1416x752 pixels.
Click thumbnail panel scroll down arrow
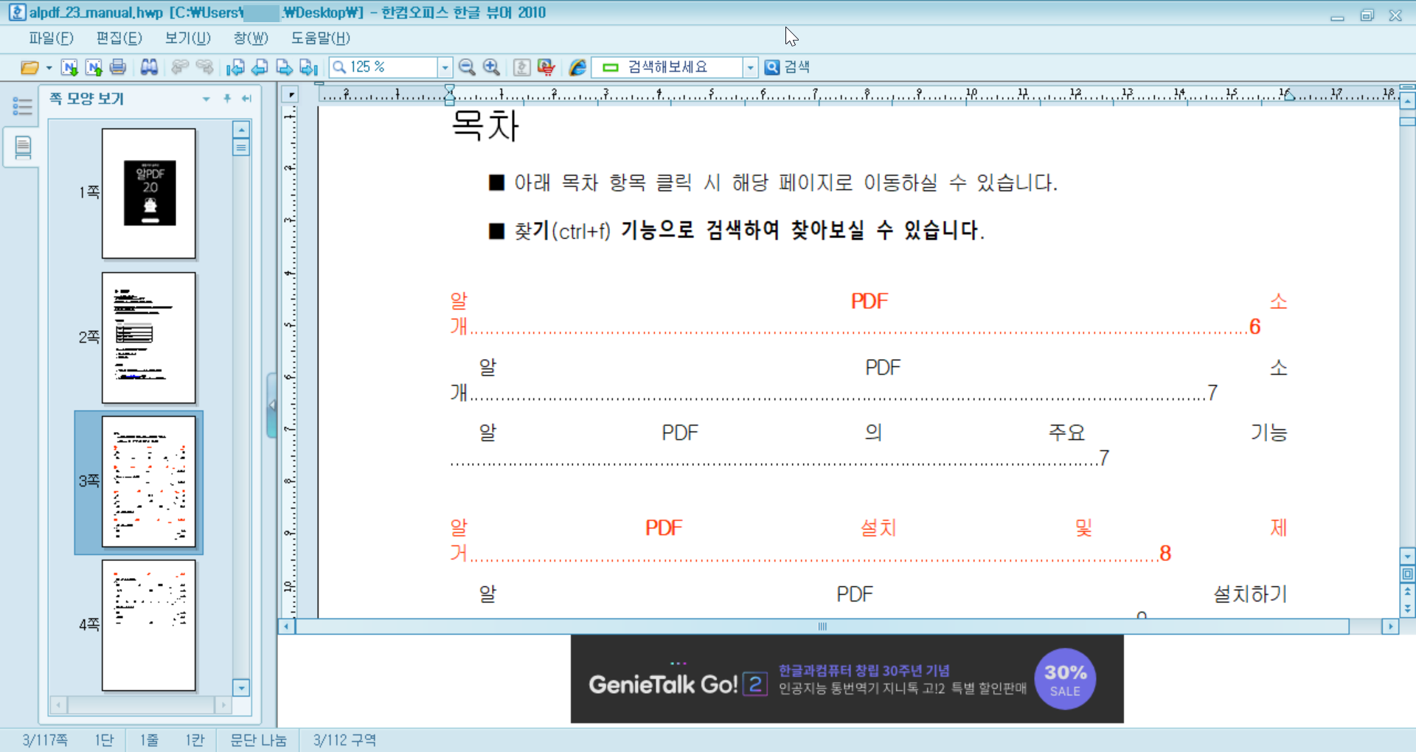(x=241, y=688)
